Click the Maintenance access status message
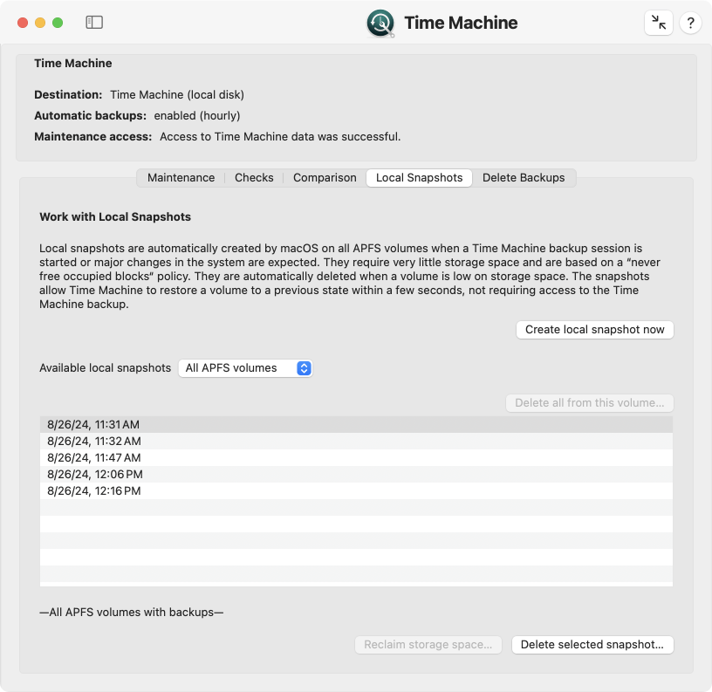The height and width of the screenshot is (692, 712). (x=280, y=137)
